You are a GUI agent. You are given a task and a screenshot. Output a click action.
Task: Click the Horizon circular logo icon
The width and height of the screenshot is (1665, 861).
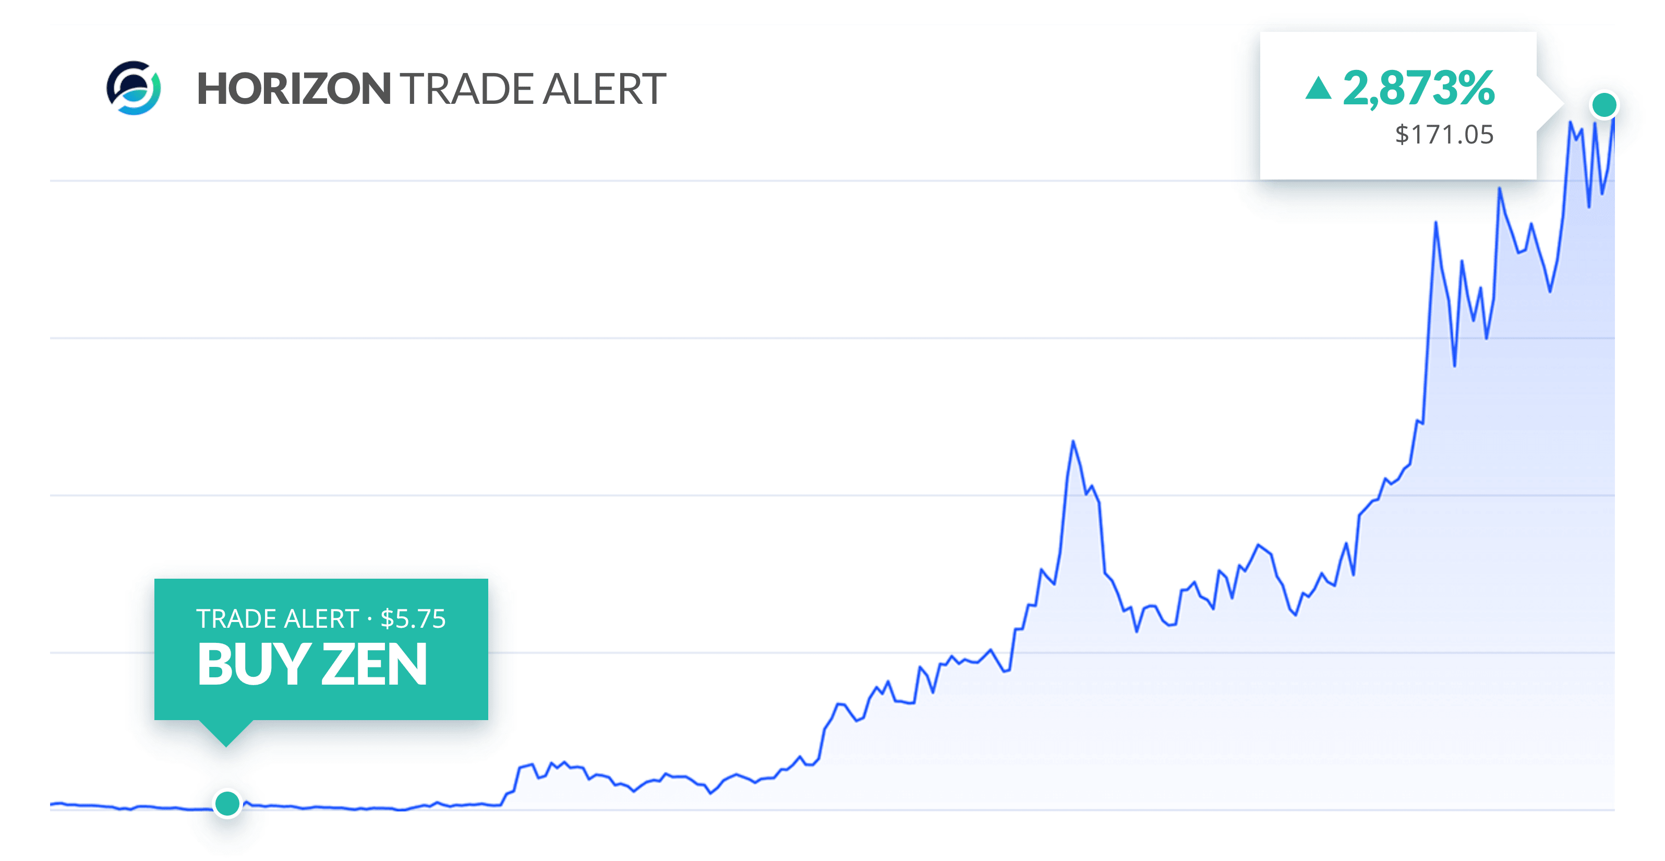[134, 88]
